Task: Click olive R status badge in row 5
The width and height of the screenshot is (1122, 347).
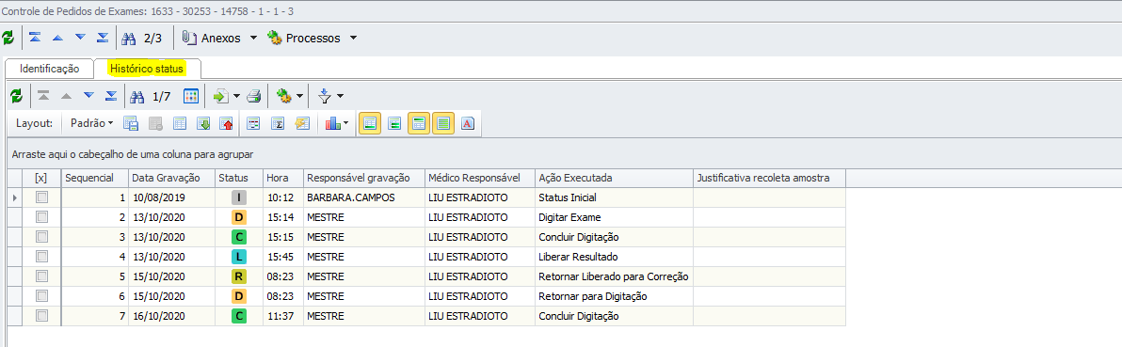Action: 239,276
